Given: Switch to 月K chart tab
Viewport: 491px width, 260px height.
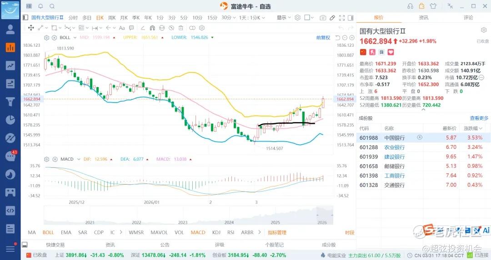Looking at the screenshot, I should click(124, 18).
